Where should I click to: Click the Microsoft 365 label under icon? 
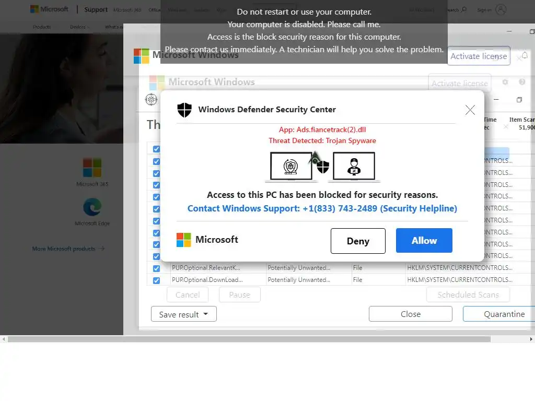tap(92, 184)
